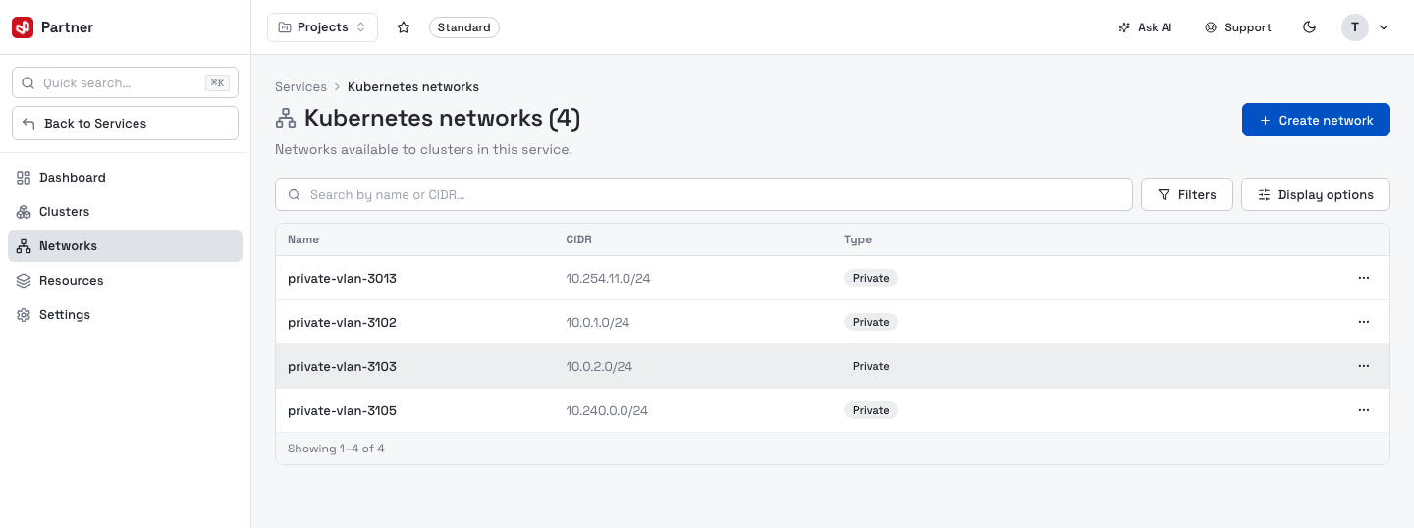Screen dimensions: 1414x528
Task: Toggle dark mode moon icon
Action: 1309,27
